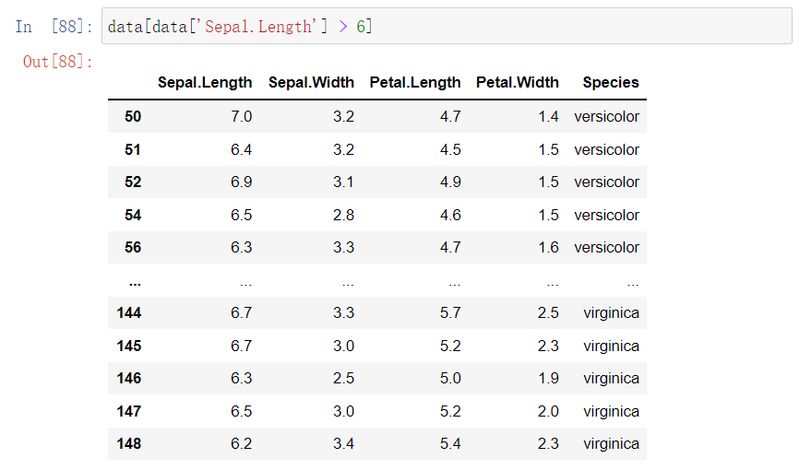Viewport: 799px width, 470px height.
Task: Click the 2.5 Petal.Width value in row 144
Action: (548, 312)
